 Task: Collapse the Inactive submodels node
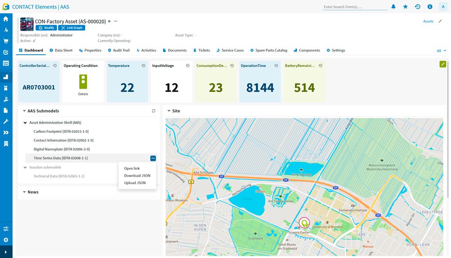pos(25,167)
